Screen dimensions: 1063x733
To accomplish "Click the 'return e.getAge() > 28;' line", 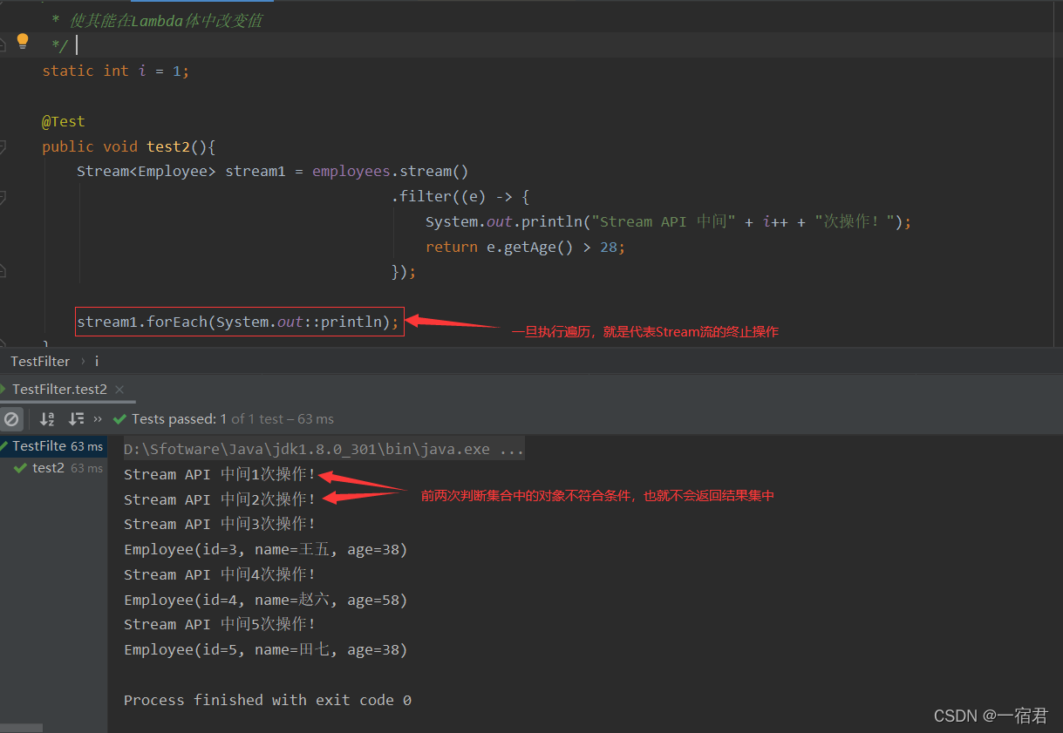I will click(526, 247).
